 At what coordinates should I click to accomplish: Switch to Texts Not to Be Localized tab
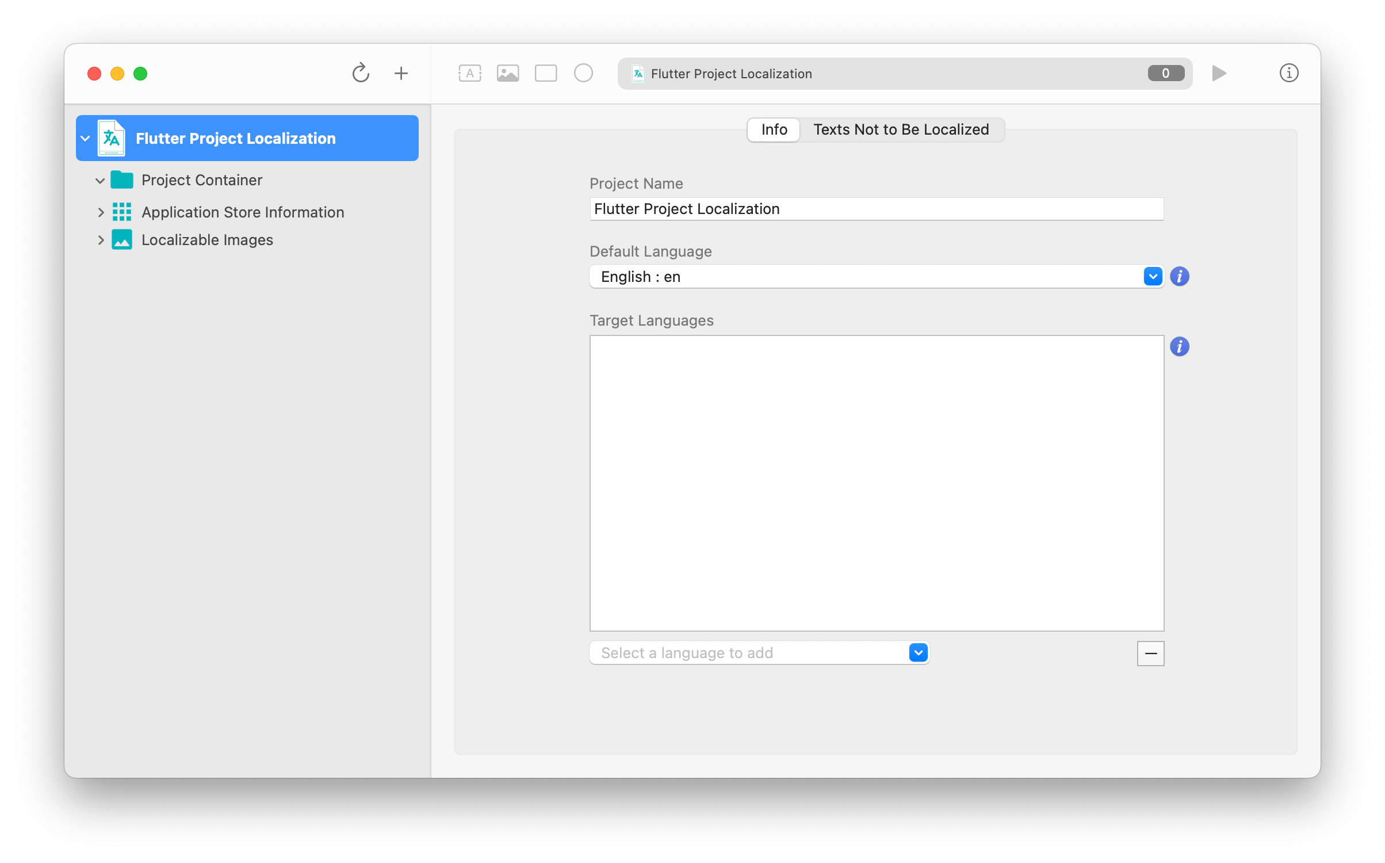click(901, 129)
